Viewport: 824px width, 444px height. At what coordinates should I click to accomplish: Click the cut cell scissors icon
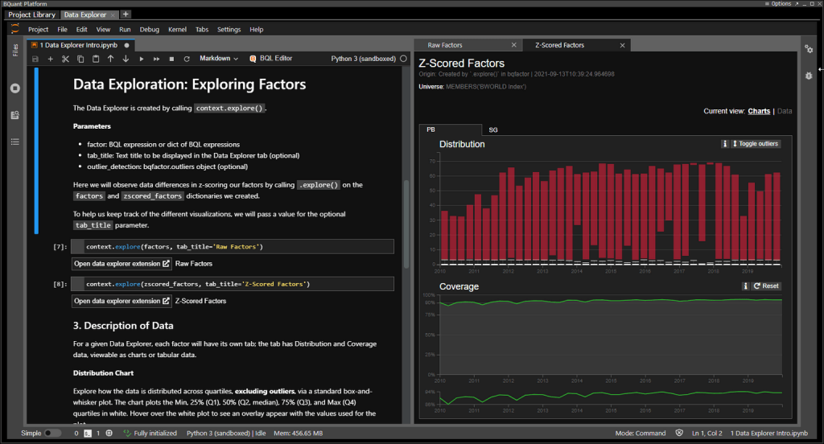[65, 59]
